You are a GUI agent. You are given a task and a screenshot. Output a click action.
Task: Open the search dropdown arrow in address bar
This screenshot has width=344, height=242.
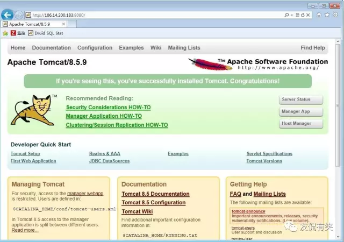[x=292, y=15]
